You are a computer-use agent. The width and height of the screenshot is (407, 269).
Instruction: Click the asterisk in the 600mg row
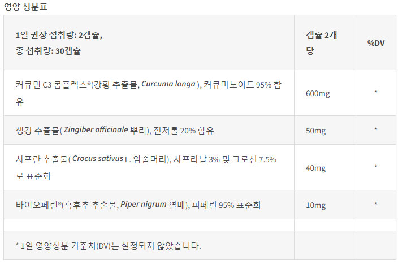[376, 93]
